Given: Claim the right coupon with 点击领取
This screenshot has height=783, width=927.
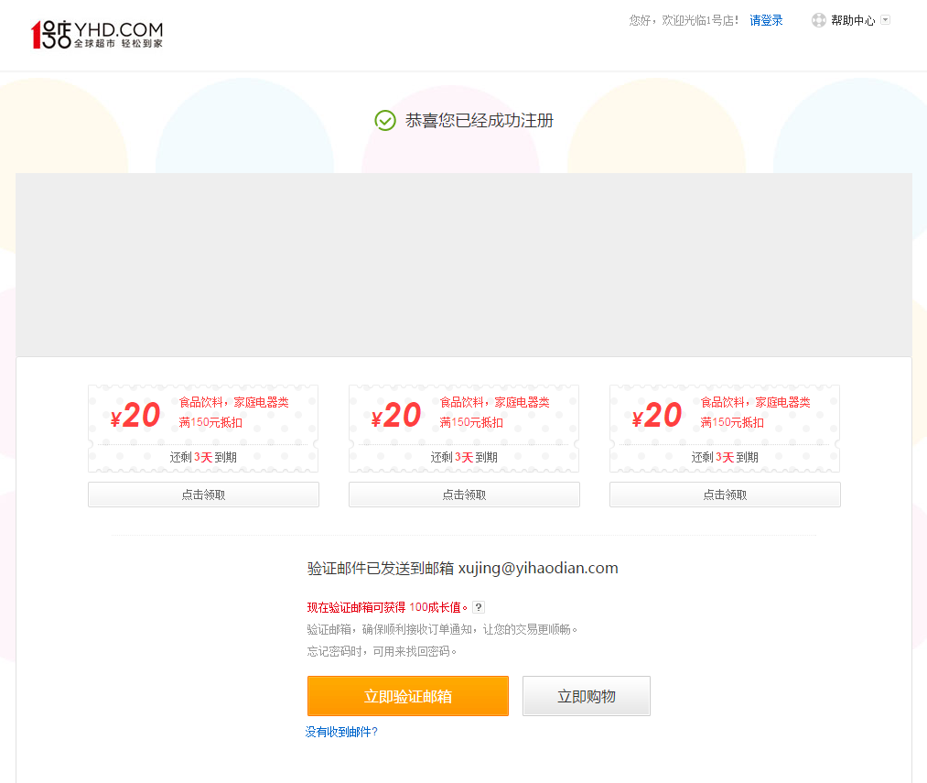Looking at the screenshot, I should [x=725, y=495].
